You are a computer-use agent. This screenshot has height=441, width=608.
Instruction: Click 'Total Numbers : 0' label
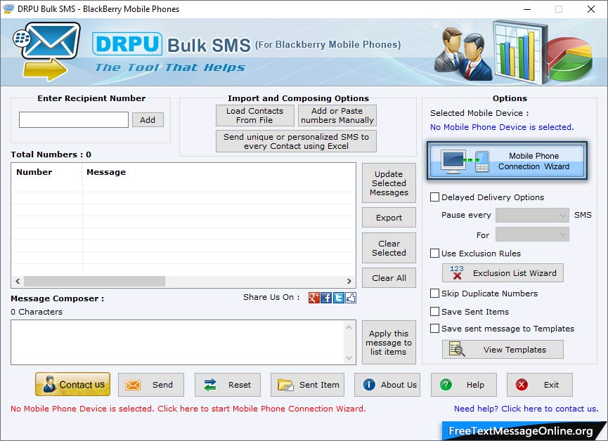point(51,154)
